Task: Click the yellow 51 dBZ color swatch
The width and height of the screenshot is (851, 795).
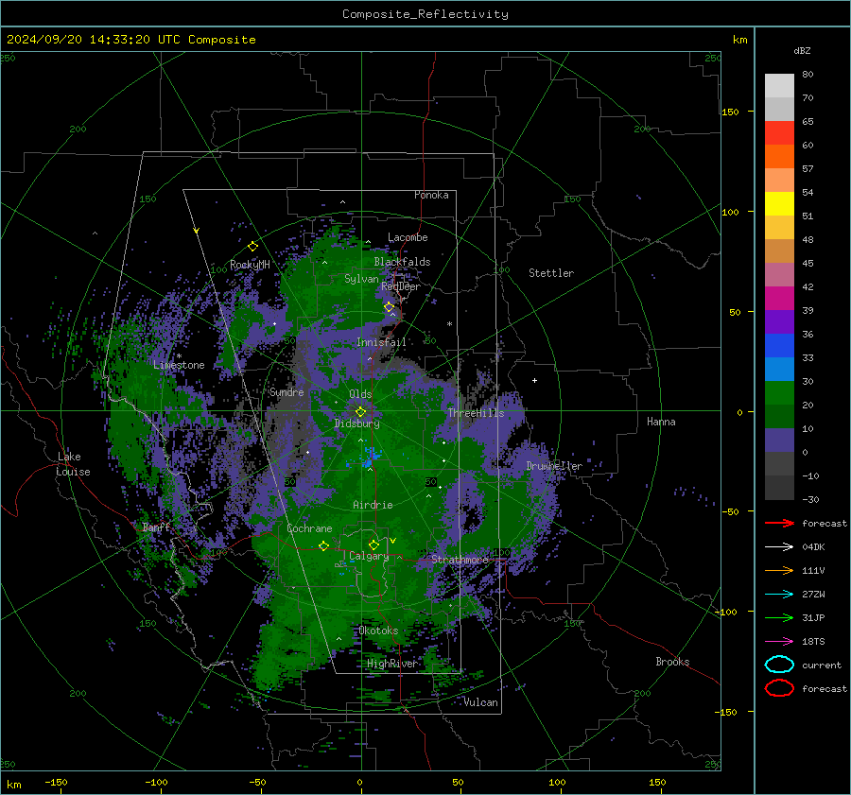Action: click(x=779, y=204)
